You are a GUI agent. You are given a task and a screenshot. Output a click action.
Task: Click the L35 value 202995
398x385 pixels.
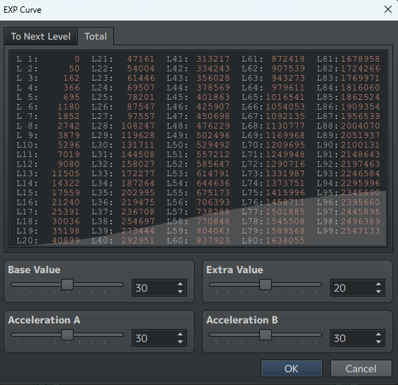coord(138,192)
